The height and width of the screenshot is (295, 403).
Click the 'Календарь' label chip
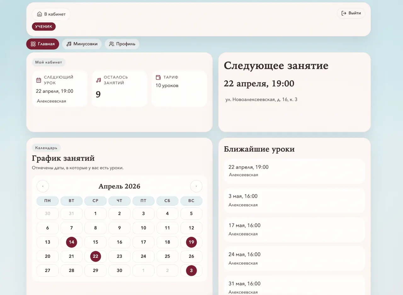click(46, 148)
